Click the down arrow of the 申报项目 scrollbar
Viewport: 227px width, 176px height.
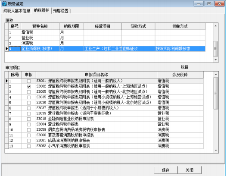[x=216, y=151]
